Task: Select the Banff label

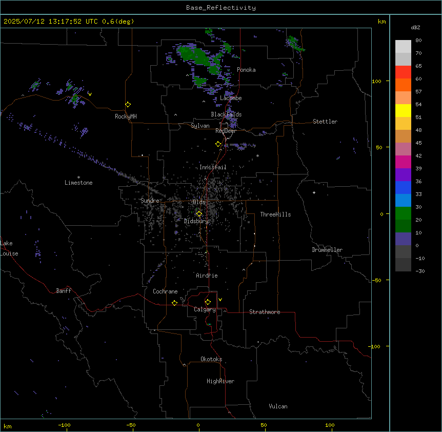Action: pyautogui.click(x=64, y=291)
